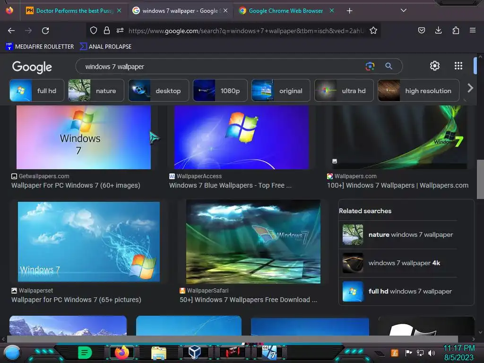Open volume speaker tray icon

click(x=432, y=353)
